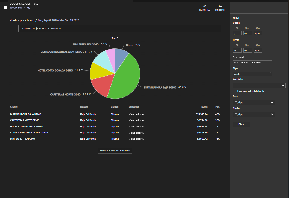Open the Reportes chart icon
Screen dimensions: 289x198
[x=204, y=6]
